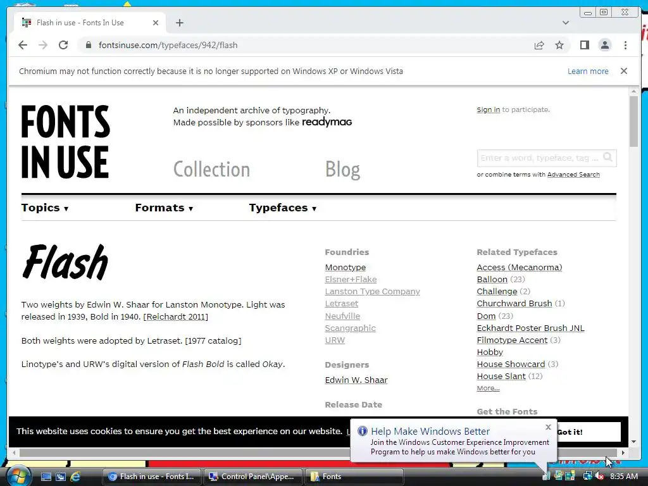648x486 pixels.
Task: Open the Lanston Type Company link
Action: [x=372, y=291]
